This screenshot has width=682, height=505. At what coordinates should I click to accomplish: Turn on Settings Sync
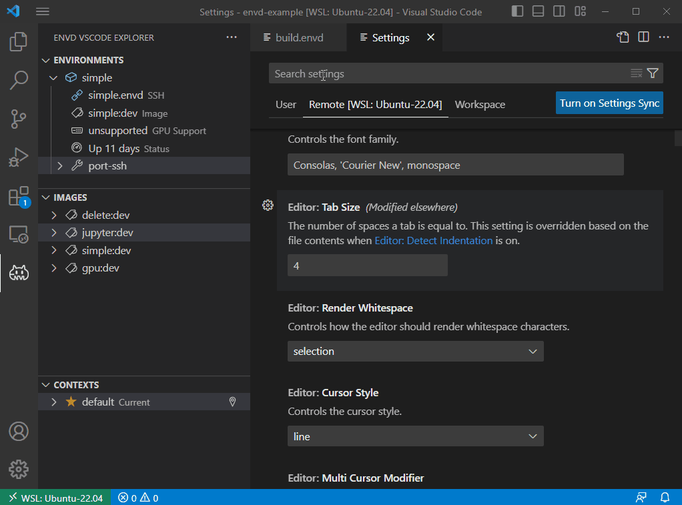point(609,103)
